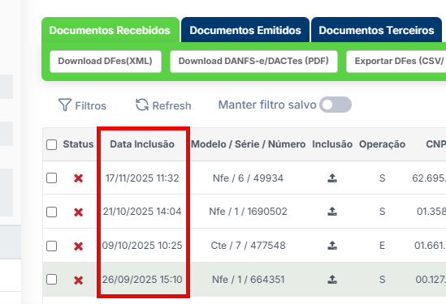Click red X status for Nfe / 6 / 49934
This screenshot has width=446, height=304.
point(79,178)
